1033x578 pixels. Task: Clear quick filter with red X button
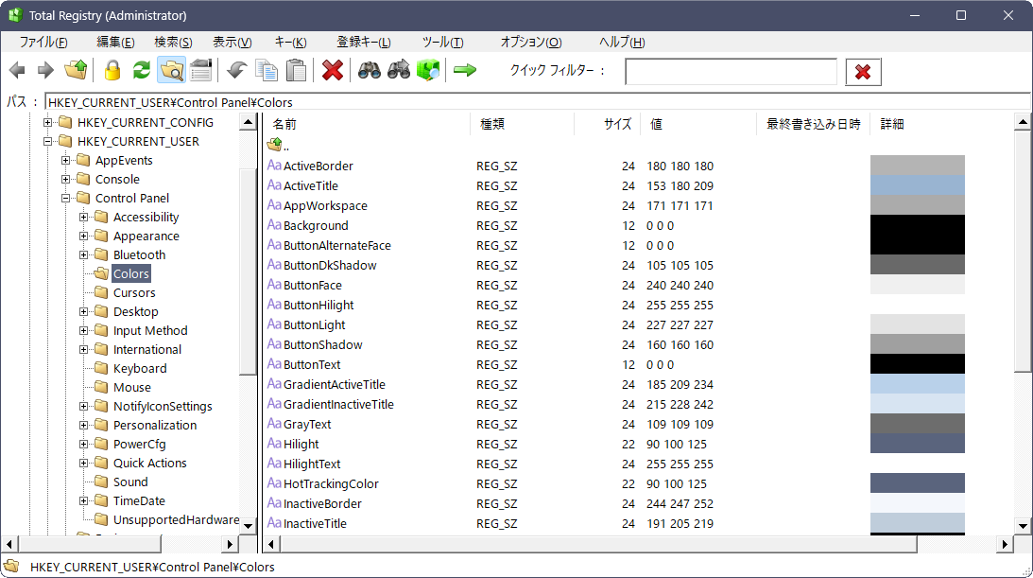point(863,72)
